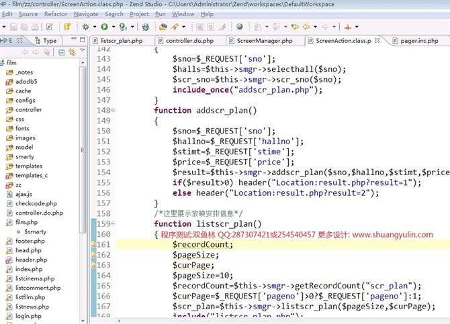Open the Forward history dropdown arrow
The height and width of the screenshot is (324, 450).
pos(334,27)
